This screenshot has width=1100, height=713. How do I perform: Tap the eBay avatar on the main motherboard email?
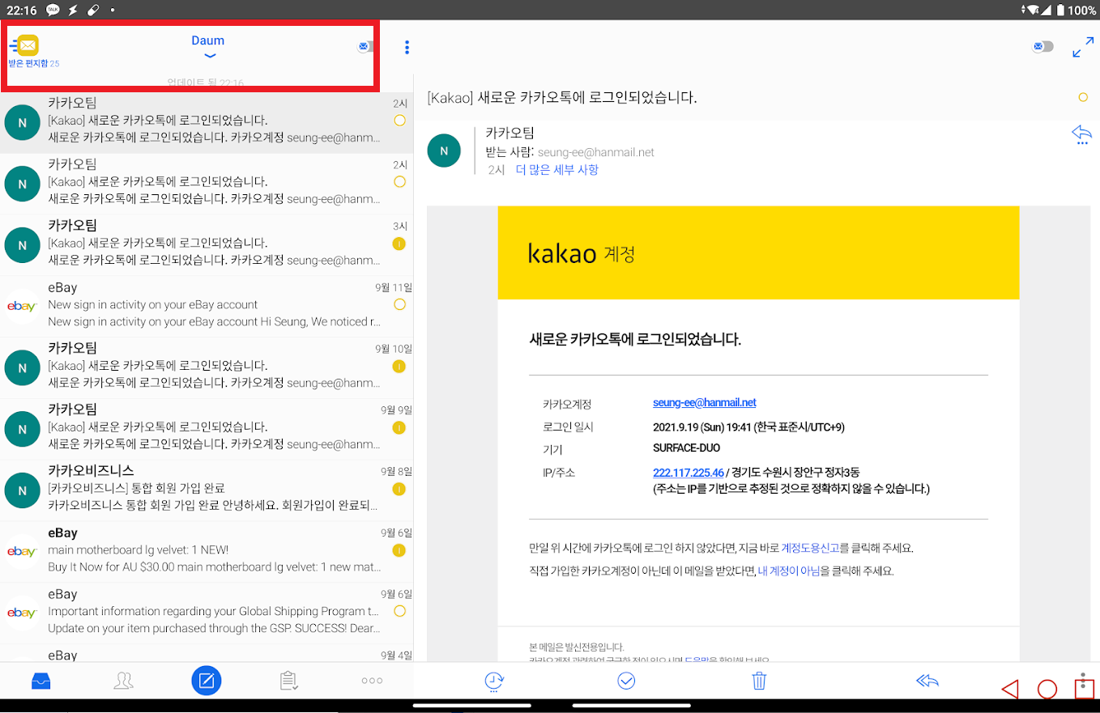coord(22,552)
